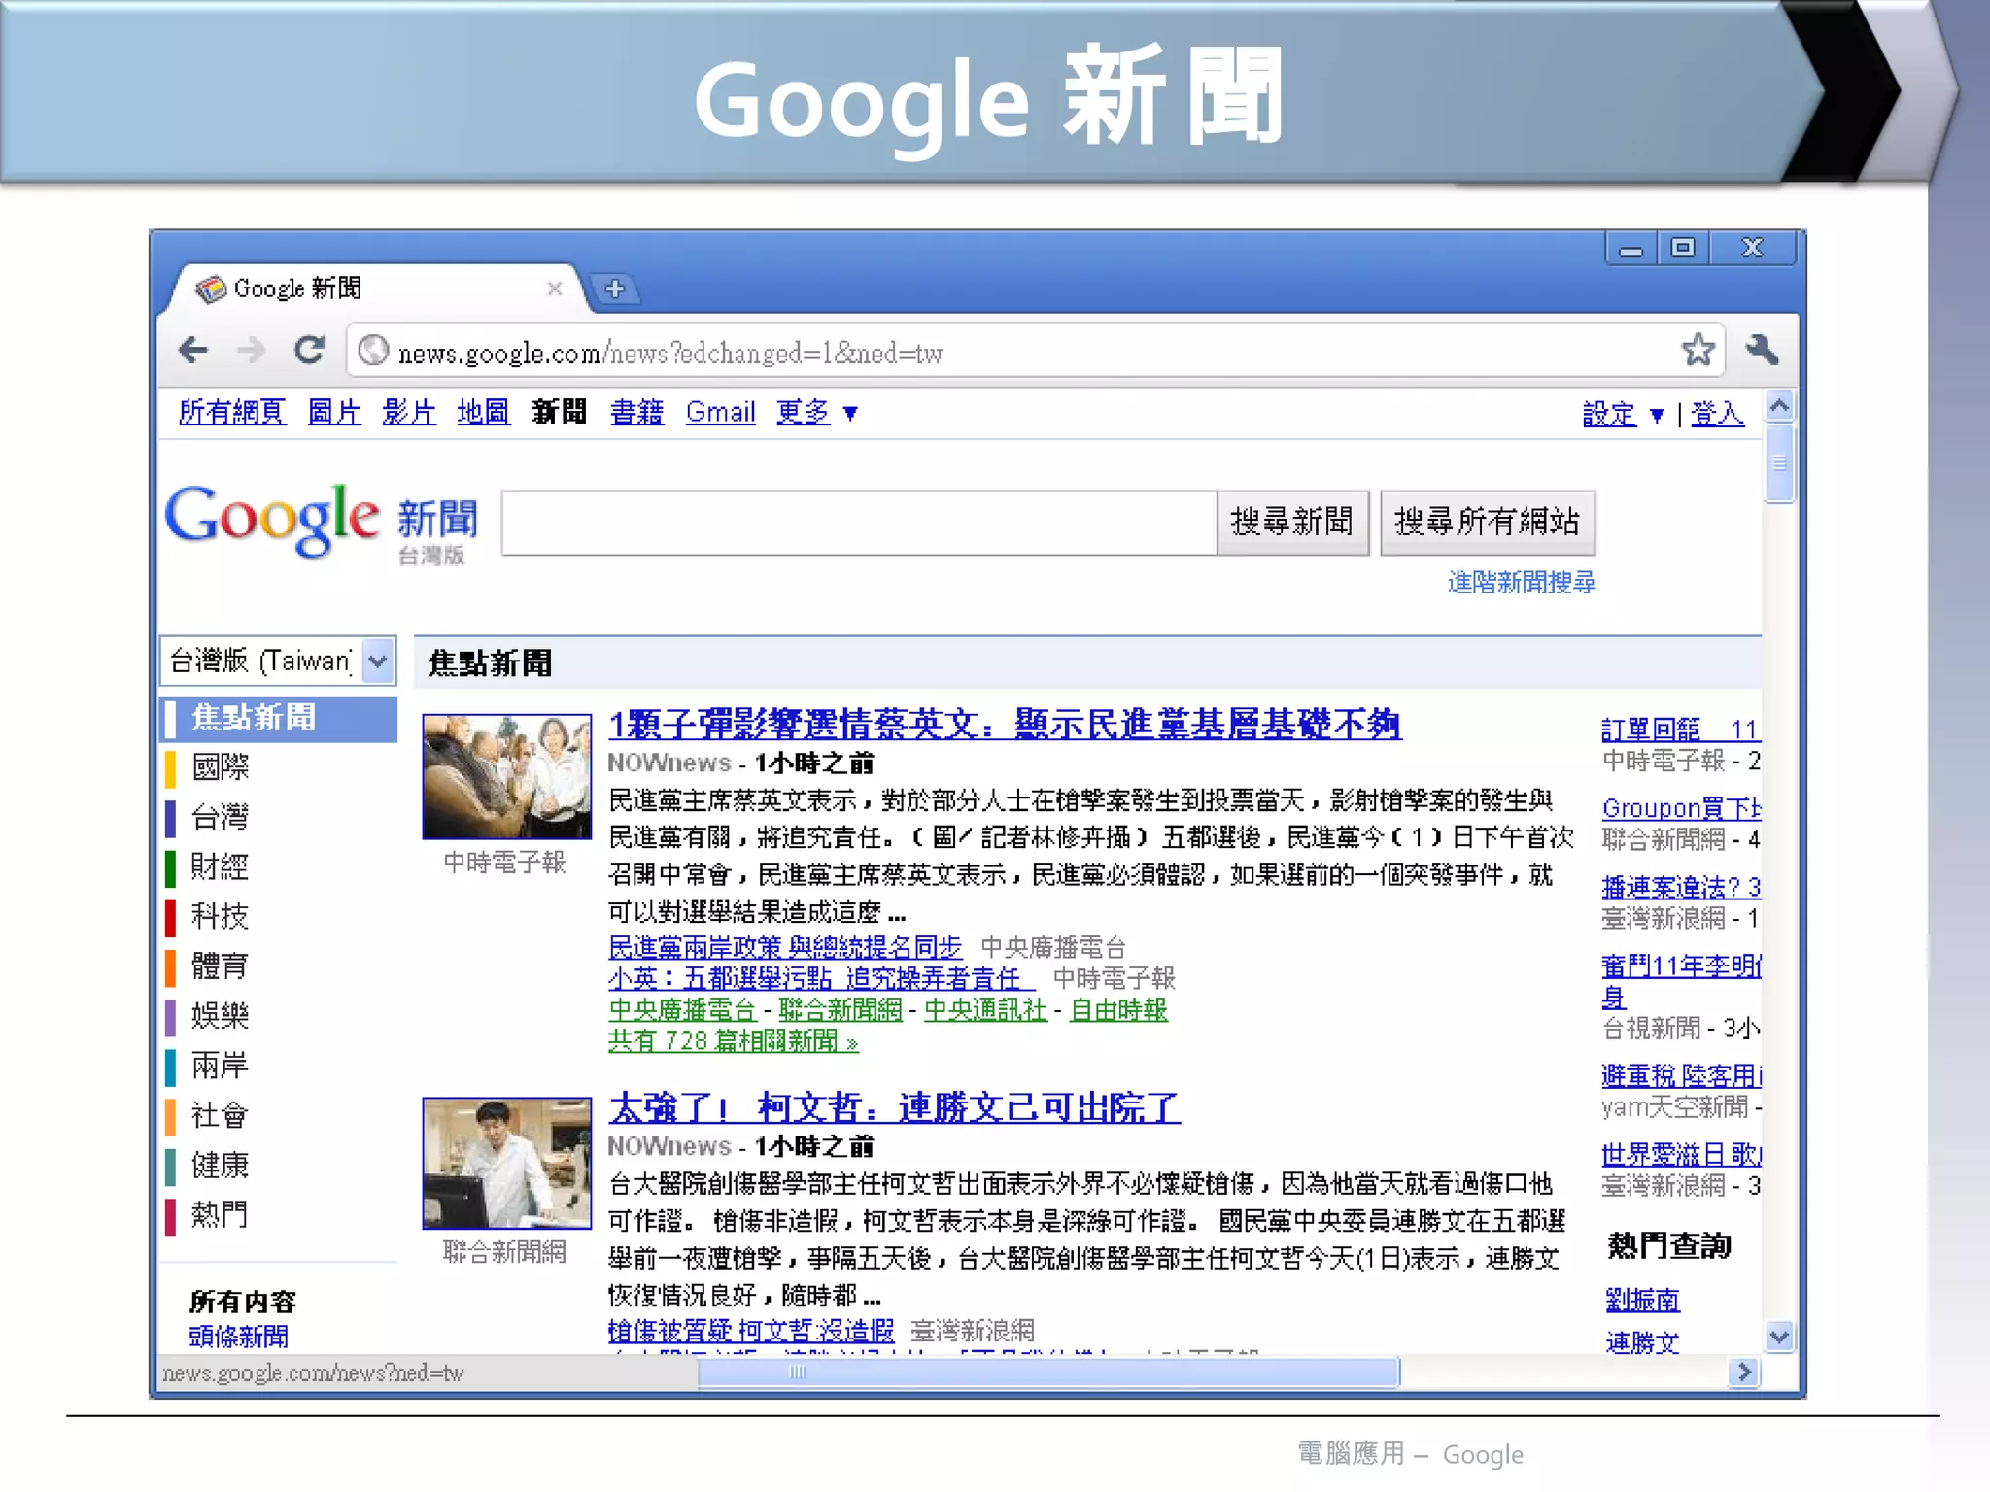Open the Groupon買下 link in right column
The width and height of the screenshot is (1990, 1492).
(x=1681, y=808)
